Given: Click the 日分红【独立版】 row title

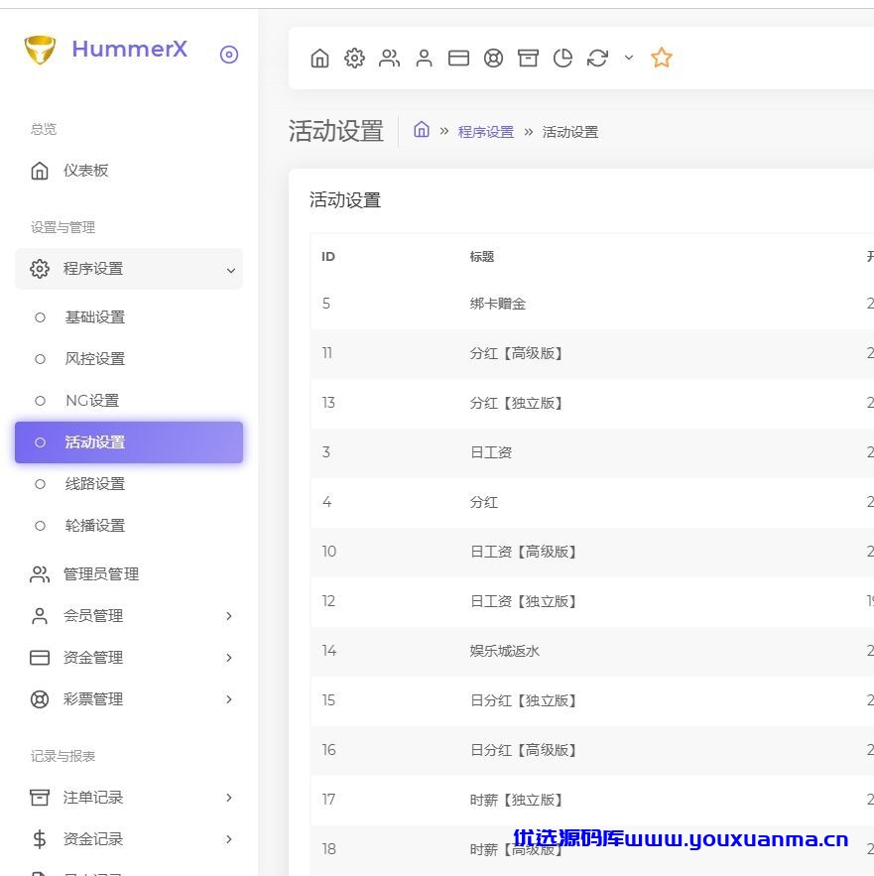Looking at the screenshot, I should 523,700.
